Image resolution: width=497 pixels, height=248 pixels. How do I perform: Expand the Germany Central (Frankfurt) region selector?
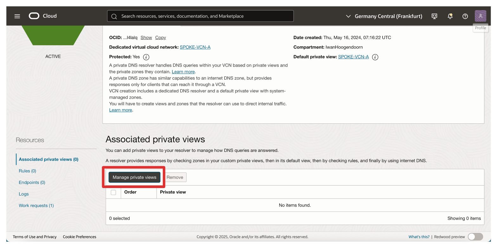pos(384,16)
